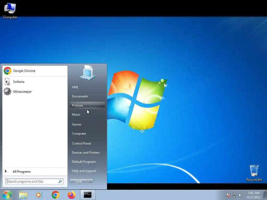Click the magnifier icon in search box
Screen dimensions: 267x200
click(x=60, y=182)
